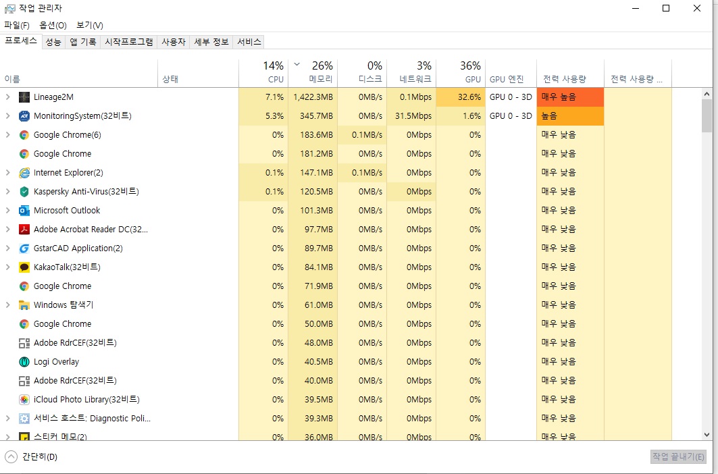The image size is (718, 474).
Task: Click the 40.0MB Adobe RdrCEF icon
Action: coord(24,381)
